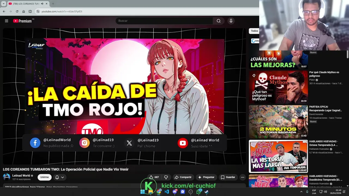This screenshot has height=196, width=349.
Task: Open the notification center bell icon
Action: pos(344,192)
